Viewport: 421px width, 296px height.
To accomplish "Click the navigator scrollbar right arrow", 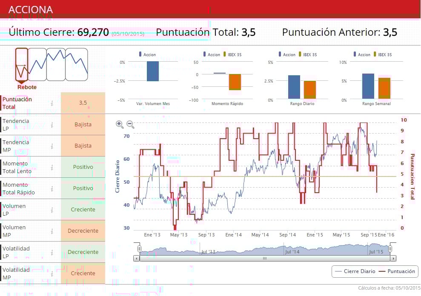I will point(393,259).
